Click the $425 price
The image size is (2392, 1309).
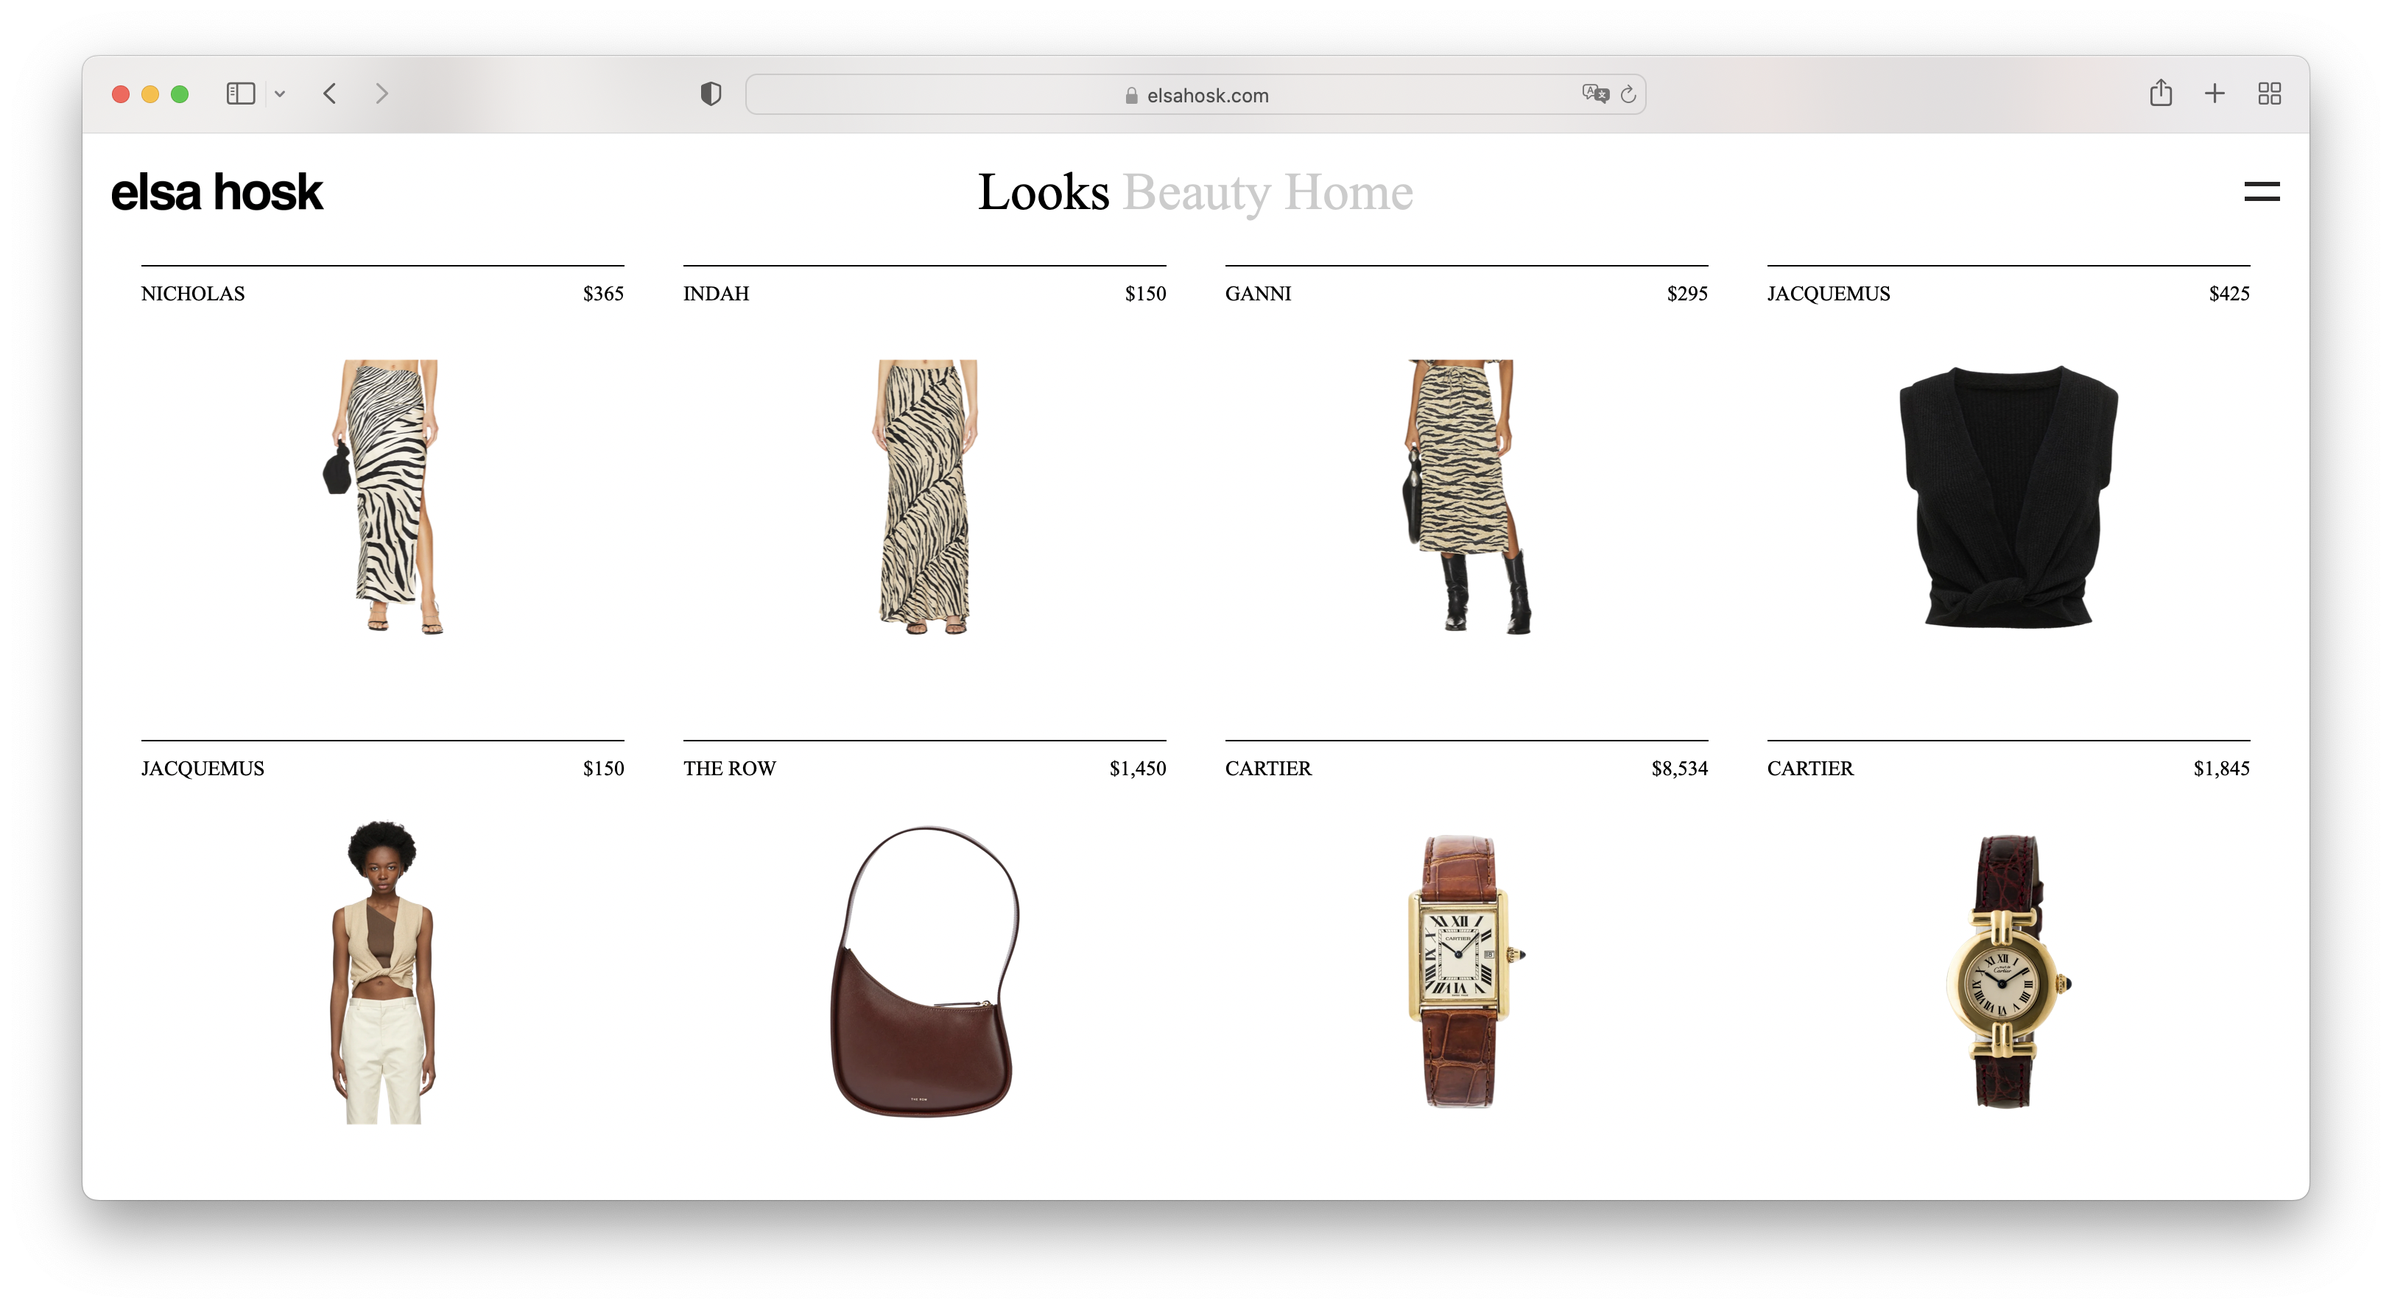click(x=2229, y=293)
